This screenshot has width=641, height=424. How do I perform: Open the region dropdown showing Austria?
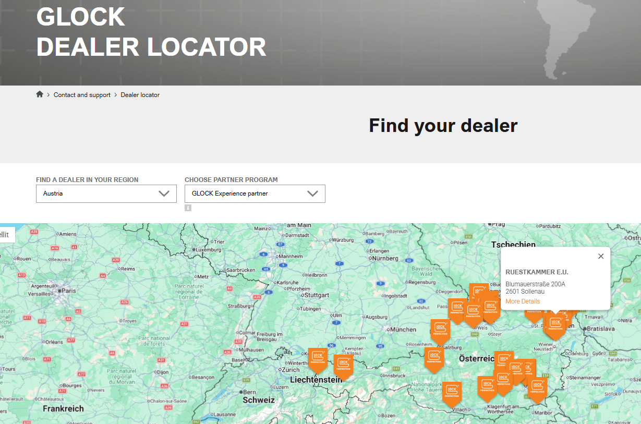tap(106, 193)
